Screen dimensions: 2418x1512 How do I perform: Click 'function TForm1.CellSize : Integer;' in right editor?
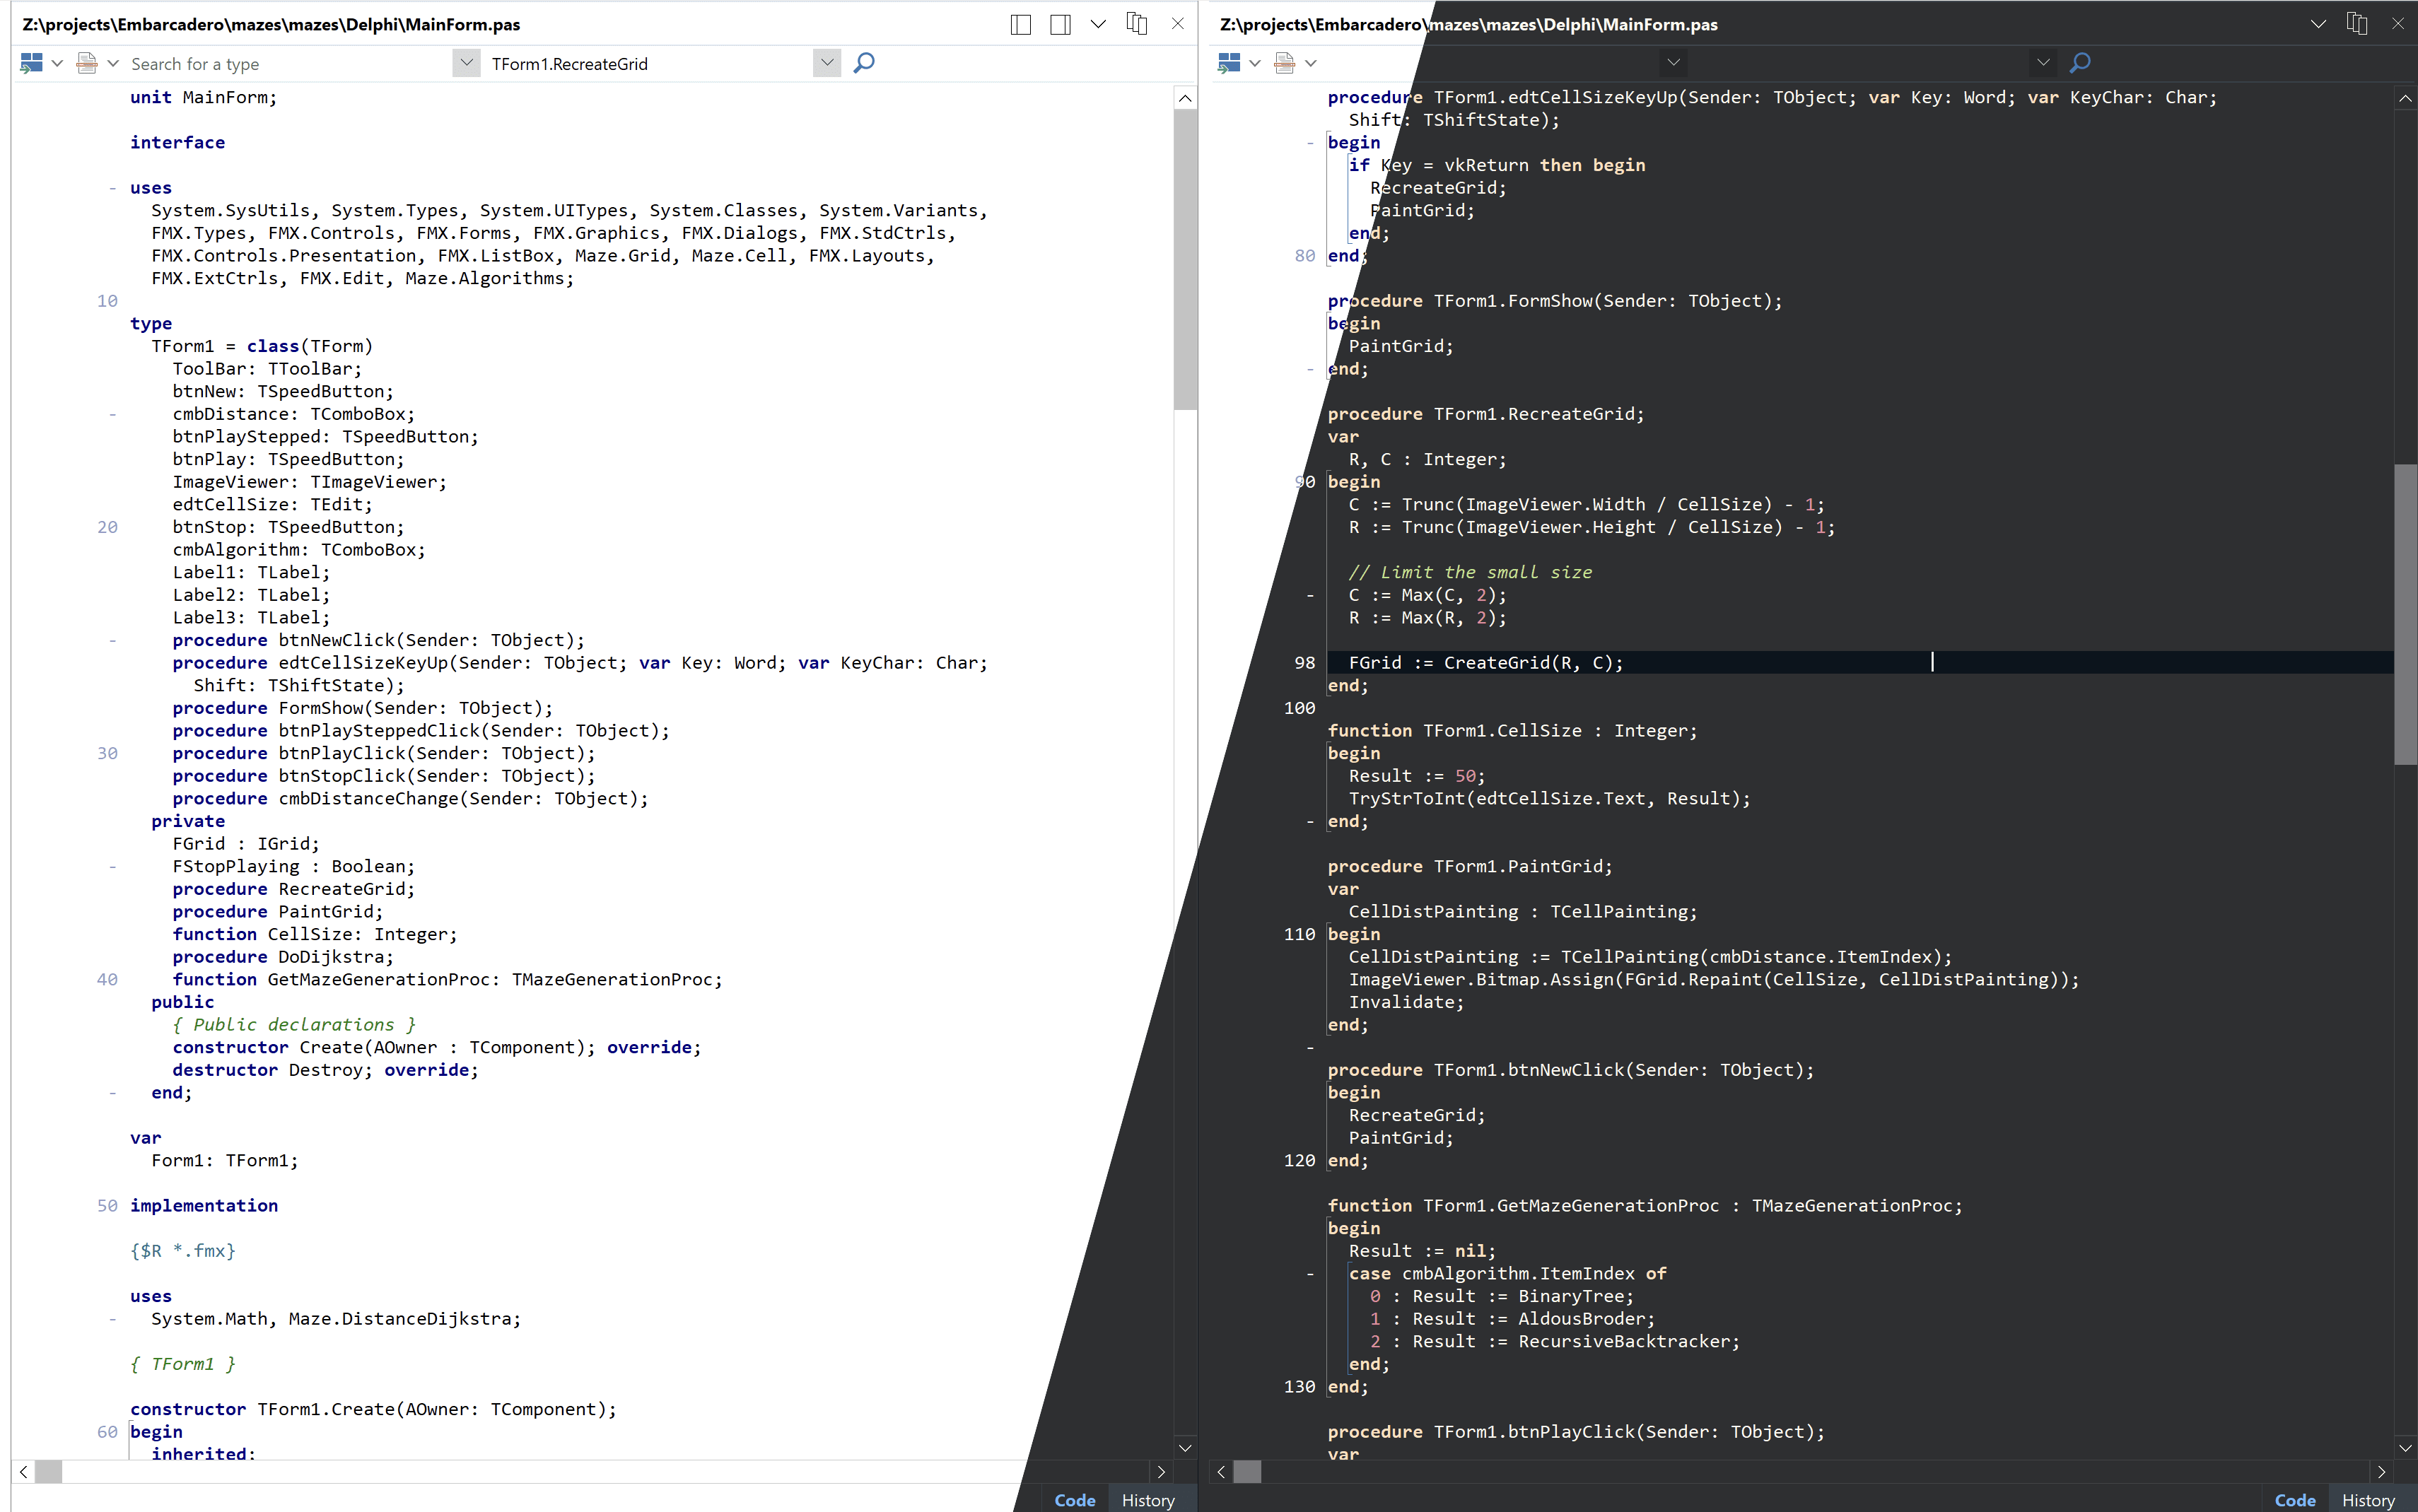(x=1513, y=730)
